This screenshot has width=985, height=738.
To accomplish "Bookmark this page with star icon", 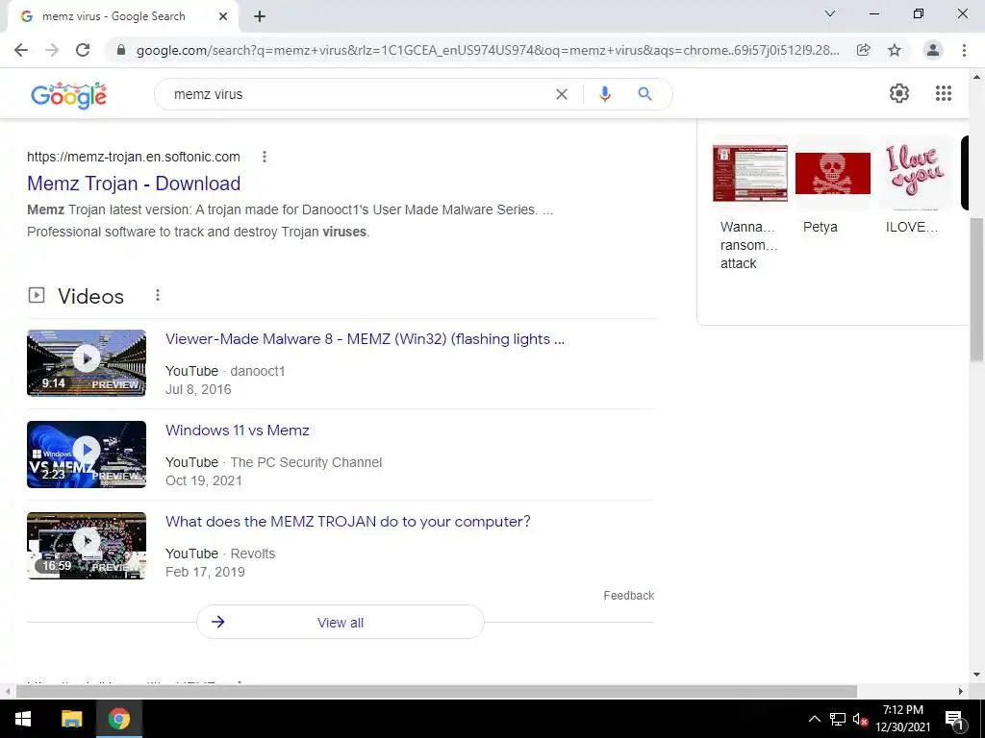I will click(x=895, y=50).
